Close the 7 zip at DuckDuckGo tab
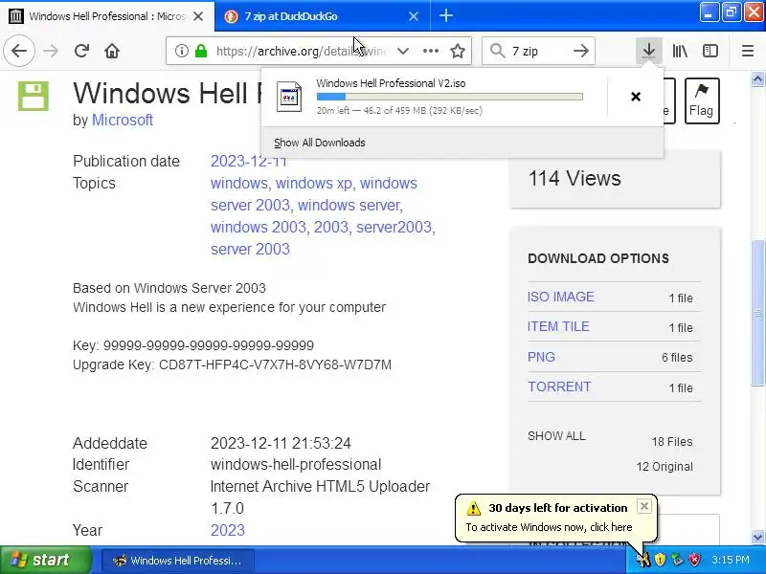Screen dimensions: 766x574 coord(414,16)
